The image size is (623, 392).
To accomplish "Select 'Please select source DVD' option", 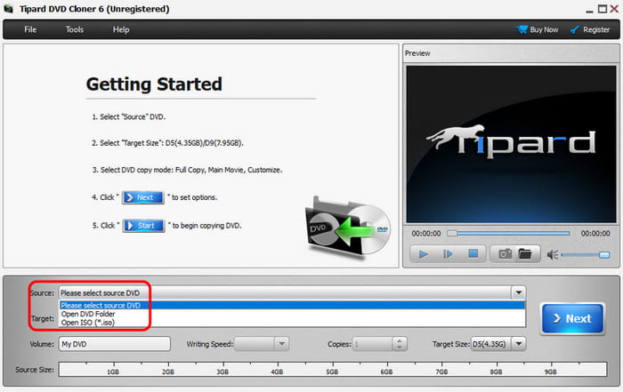I will coord(292,305).
